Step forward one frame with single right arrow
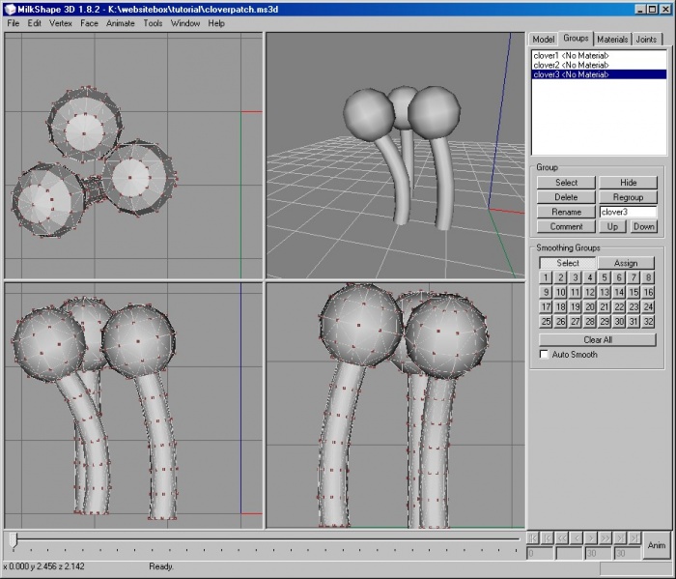The image size is (676, 579). 591,537
